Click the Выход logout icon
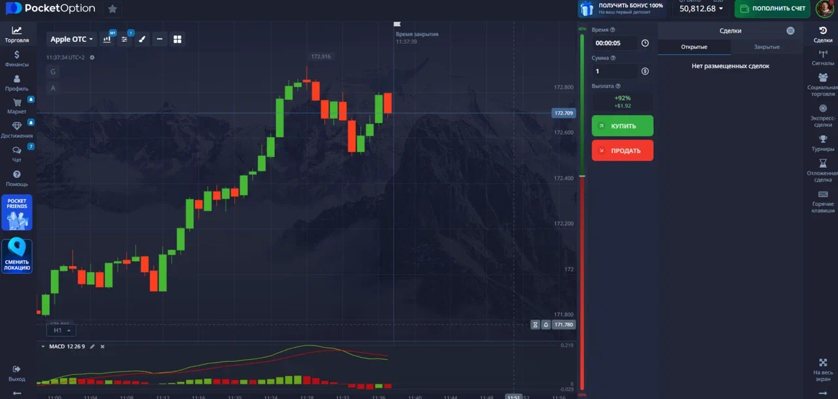838x399 pixels. pyautogui.click(x=16, y=373)
